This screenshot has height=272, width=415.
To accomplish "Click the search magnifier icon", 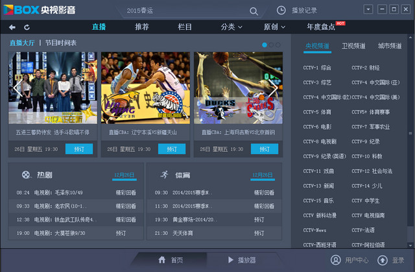I will pyautogui.click(x=254, y=11).
